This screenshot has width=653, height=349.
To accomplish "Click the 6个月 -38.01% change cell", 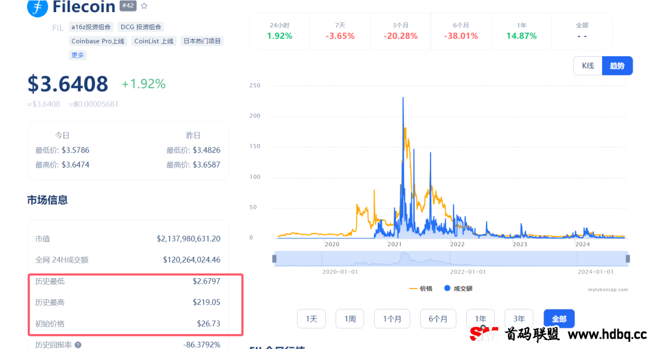I will pyautogui.click(x=461, y=31).
